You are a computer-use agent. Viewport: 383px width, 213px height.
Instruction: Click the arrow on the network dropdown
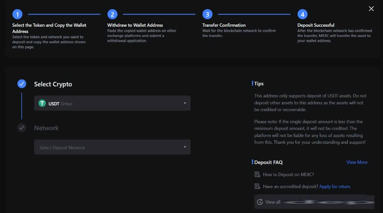(x=185, y=147)
